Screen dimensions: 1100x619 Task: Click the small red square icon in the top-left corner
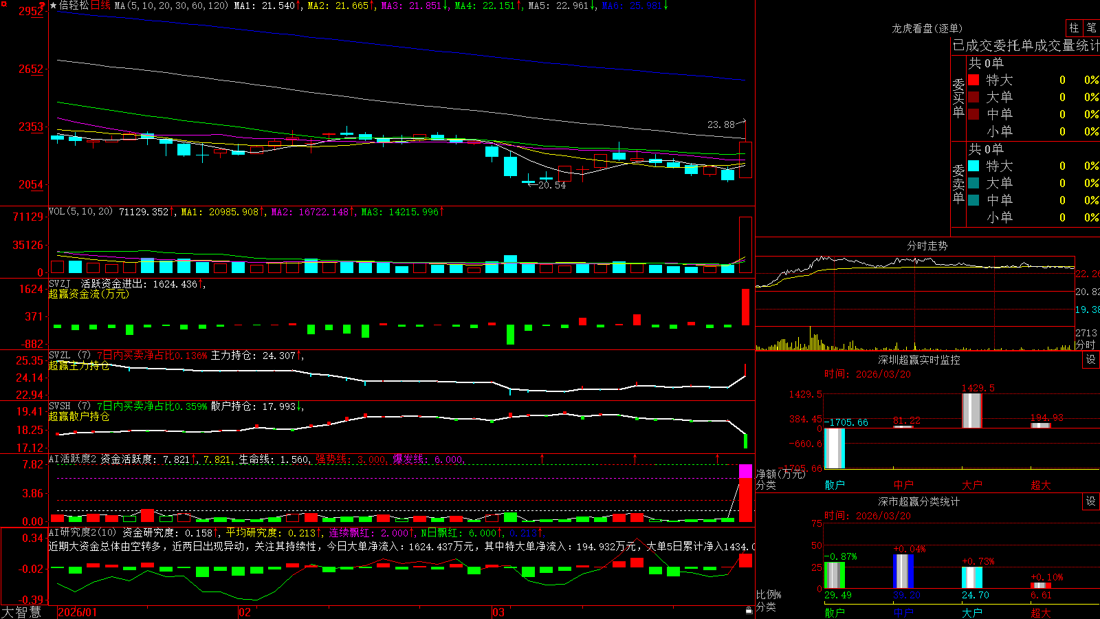tap(3, 4)
